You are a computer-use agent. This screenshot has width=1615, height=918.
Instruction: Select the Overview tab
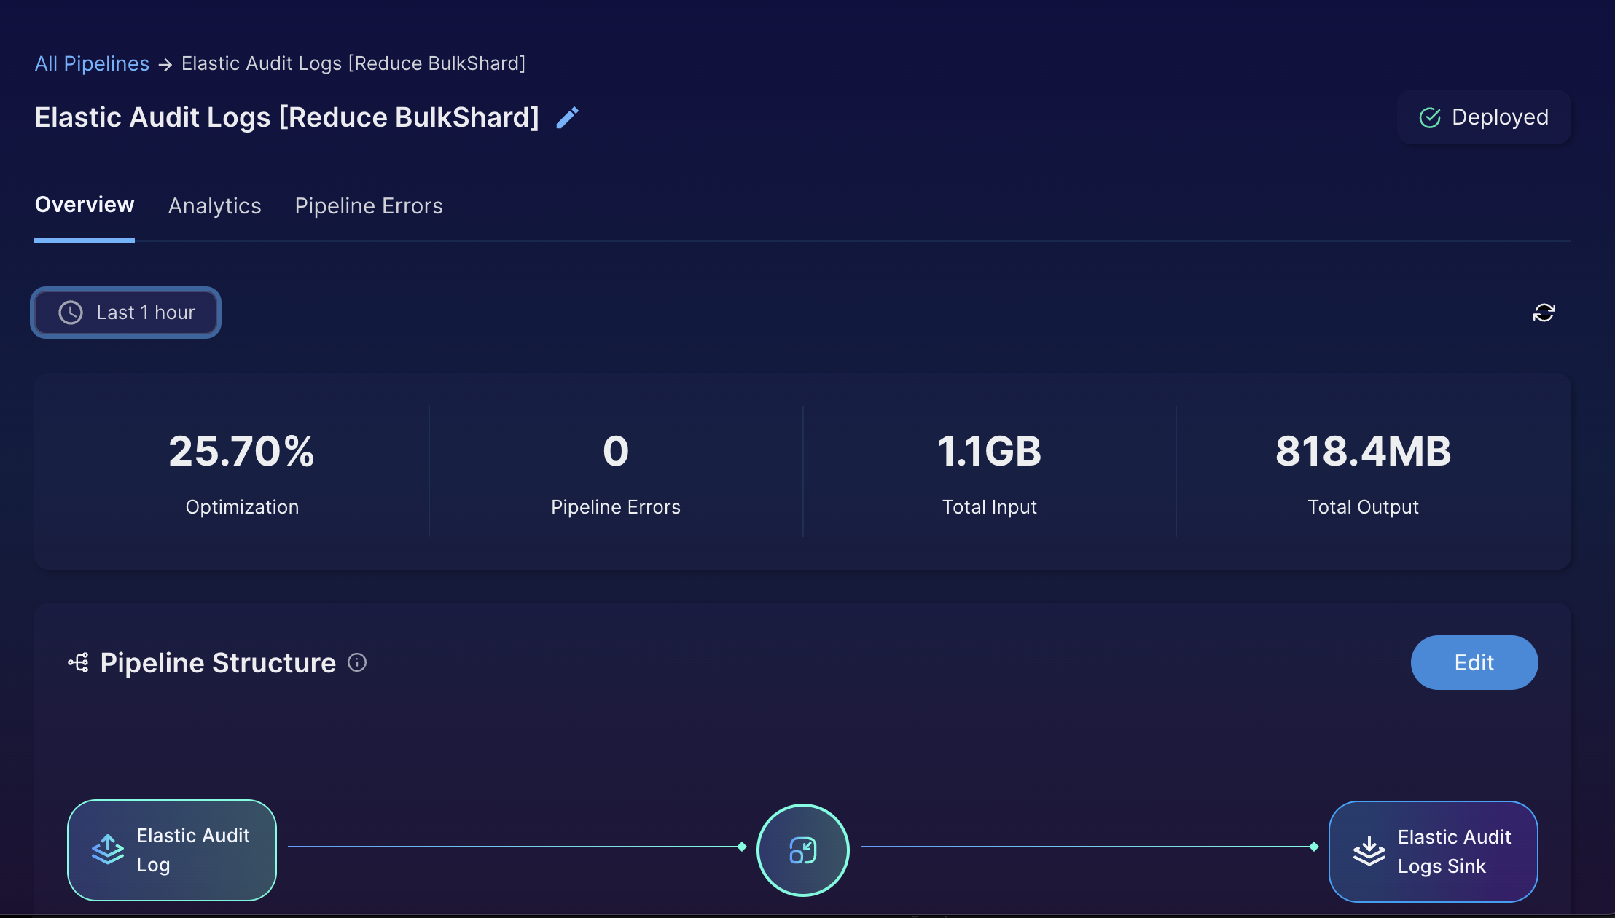[x=85, y=205]
